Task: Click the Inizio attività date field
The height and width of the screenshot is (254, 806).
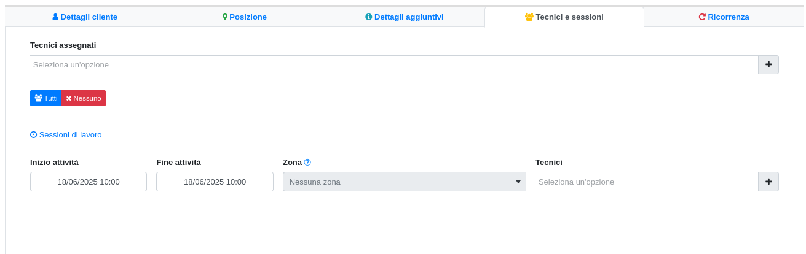Action: pos(89,182)
